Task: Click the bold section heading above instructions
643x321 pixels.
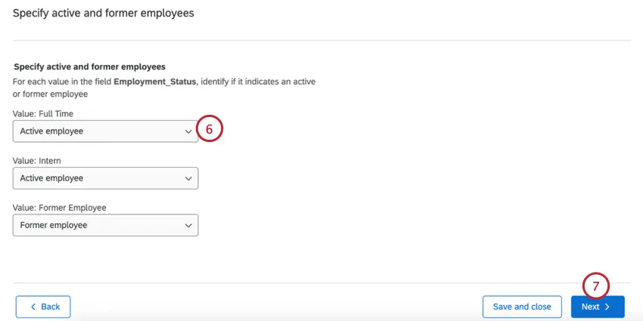Action: [x=89, y=66]
